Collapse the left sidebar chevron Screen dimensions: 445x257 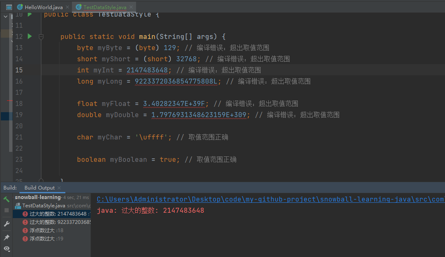[x=5, y=17]
